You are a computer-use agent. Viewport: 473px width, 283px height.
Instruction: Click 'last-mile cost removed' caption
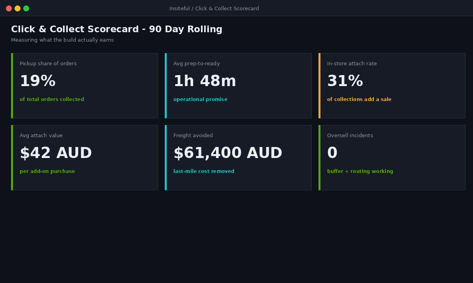click(x=204, y=171)
